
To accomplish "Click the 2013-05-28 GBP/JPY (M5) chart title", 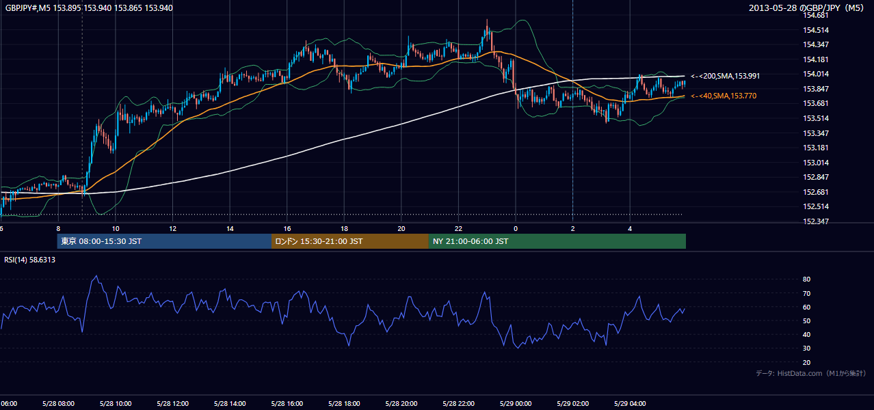I will pyautogui.click(x=807, y=8).
